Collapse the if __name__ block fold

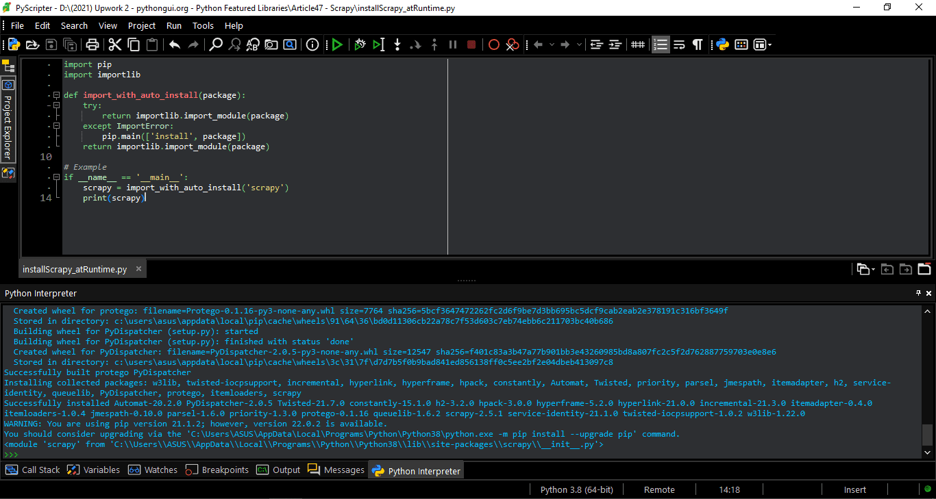[x=57, y=177]
